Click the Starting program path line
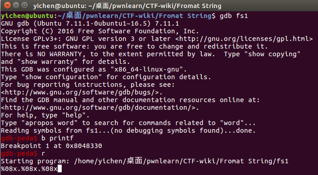 (145, 161)
